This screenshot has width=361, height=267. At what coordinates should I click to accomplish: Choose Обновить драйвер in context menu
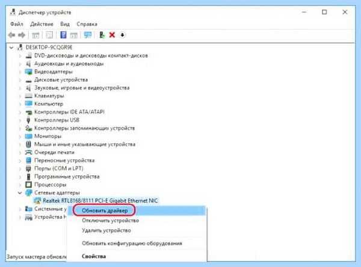137,210
